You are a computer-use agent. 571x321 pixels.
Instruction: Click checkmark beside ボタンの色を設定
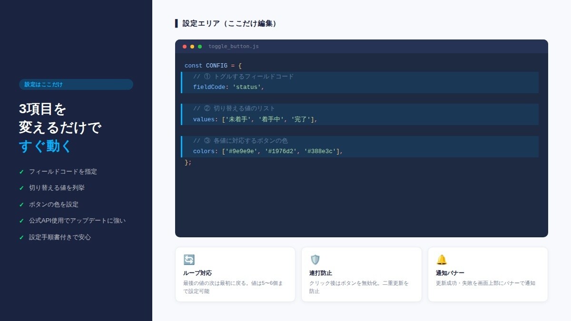(x=21, y=204)
